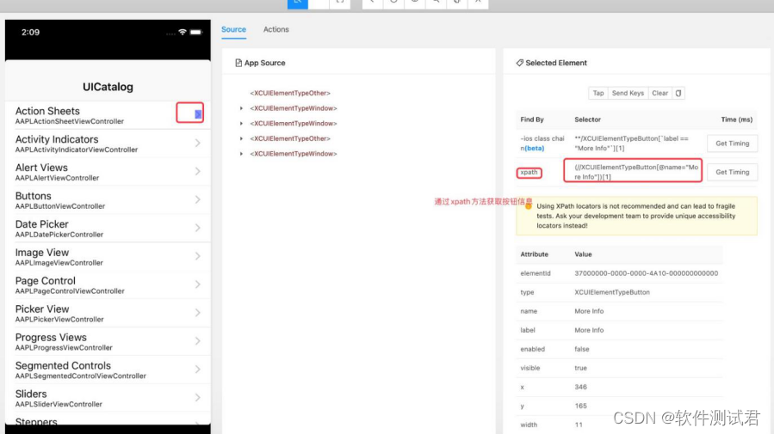The width and height of the screenshot is (774, 434).
Task: Click the Progress Views row chevron
Action: click(197, 341)
